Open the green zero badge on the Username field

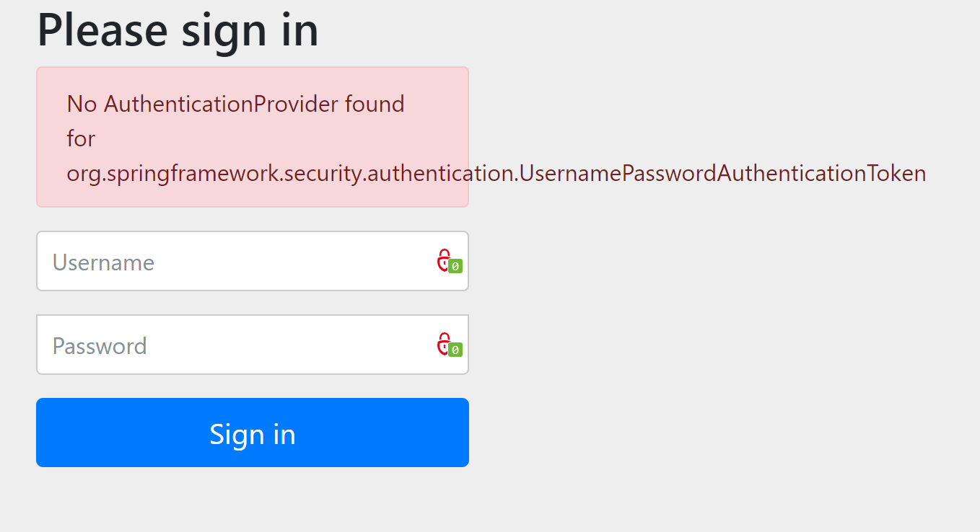pos(454,267)
